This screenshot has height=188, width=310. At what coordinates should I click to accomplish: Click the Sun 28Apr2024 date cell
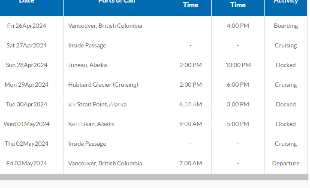point(27,65)
